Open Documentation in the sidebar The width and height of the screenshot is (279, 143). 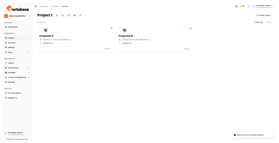[17, 93]
